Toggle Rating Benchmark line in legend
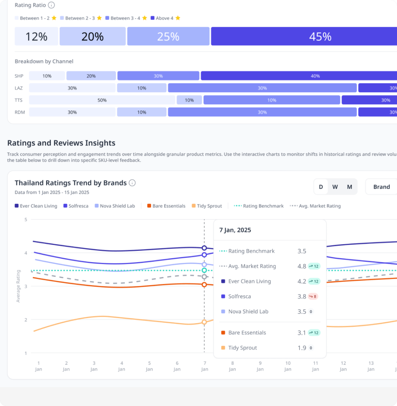Viewport: 397px width, 406px height. 259,206
